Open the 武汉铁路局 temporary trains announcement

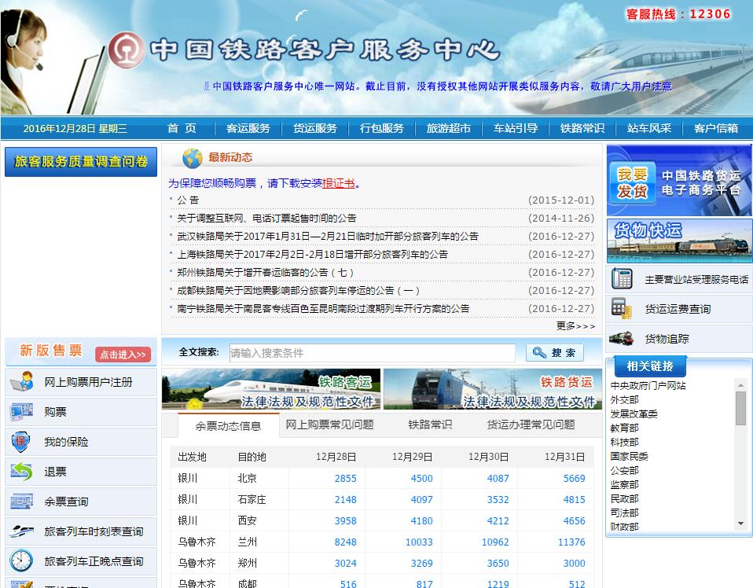[328, 237]
